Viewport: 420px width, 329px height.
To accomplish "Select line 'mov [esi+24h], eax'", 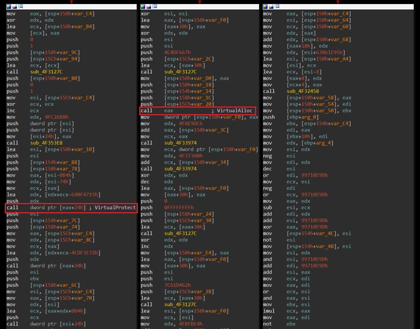I will pyautogui.click(x=39, y=136).
